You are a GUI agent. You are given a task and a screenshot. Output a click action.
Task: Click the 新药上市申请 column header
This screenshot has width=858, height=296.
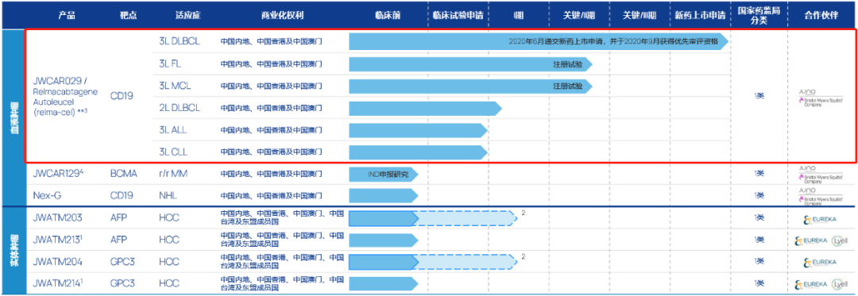pos(700,15)
